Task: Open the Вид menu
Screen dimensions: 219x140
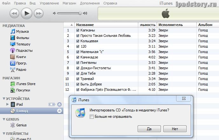Action: click(x=32, y=3)
